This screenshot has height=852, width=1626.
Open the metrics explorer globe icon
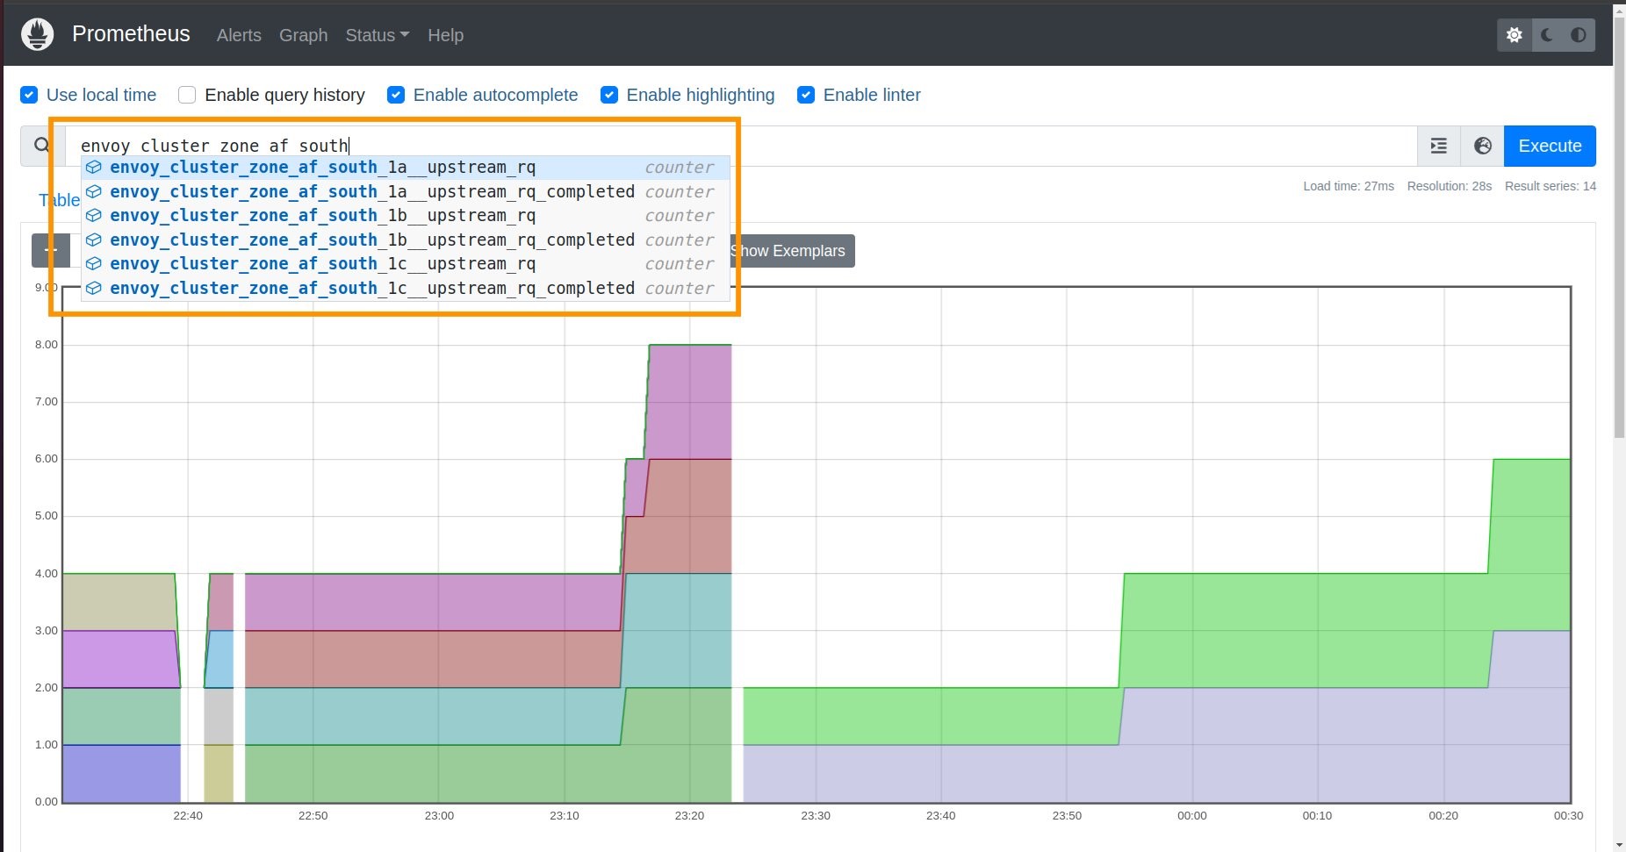(x=1483, y=146)
